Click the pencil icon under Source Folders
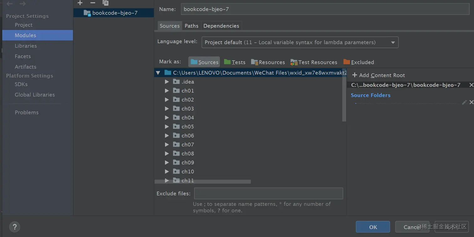Image resolution: width=474 pixels, height=237 pixels. coord(464,102)
